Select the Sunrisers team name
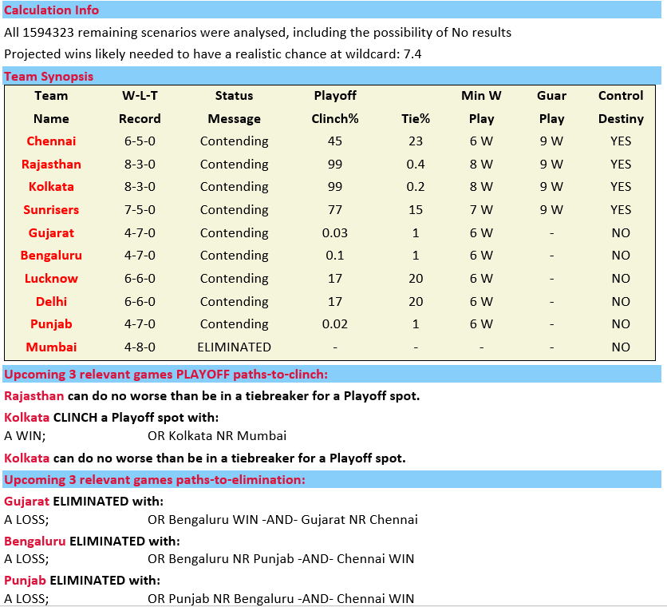The width and height of the screenshot is (667, 607). tap(51, 209)
